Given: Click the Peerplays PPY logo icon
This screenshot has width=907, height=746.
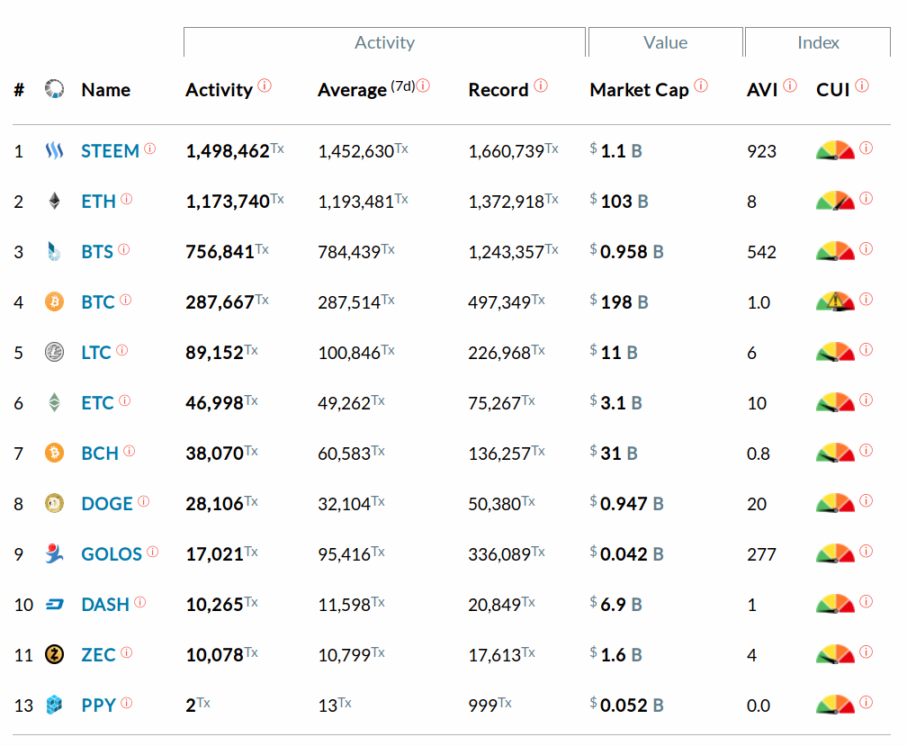Looking at the screenshot, I should (x=54, y=705).
